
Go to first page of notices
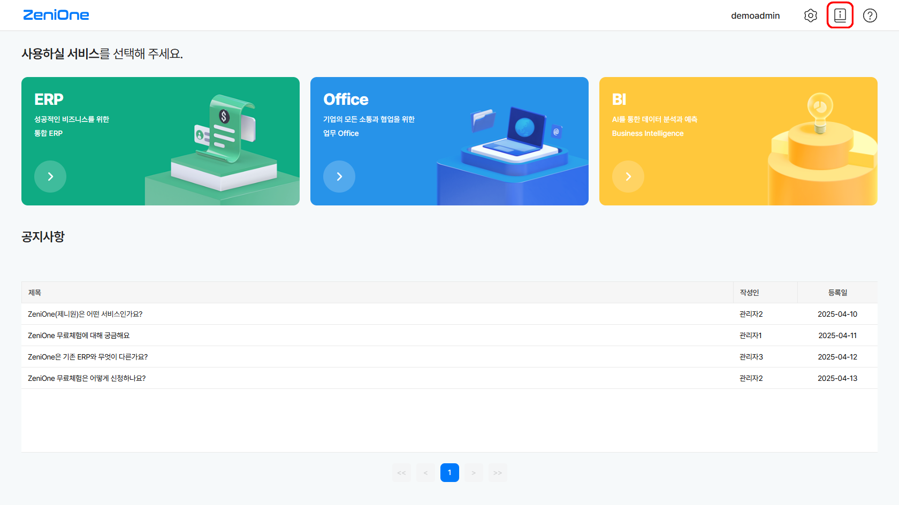[x=401, y=473]
